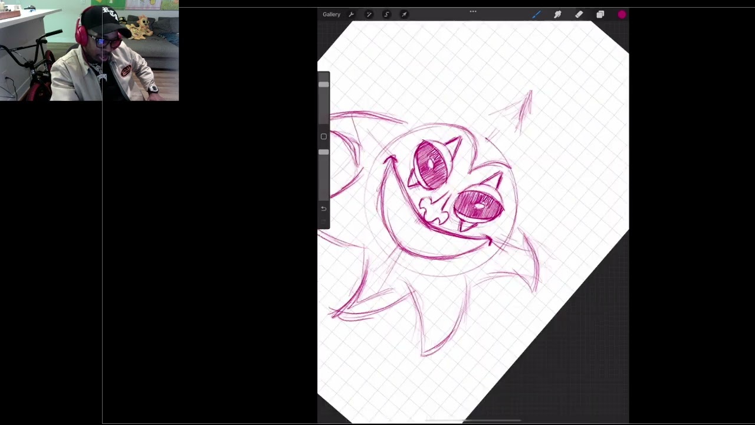This screenshot has height=425, width=755.
Task: Open the Adjustments magic wand menu
Action: click(x=369, y=14)
